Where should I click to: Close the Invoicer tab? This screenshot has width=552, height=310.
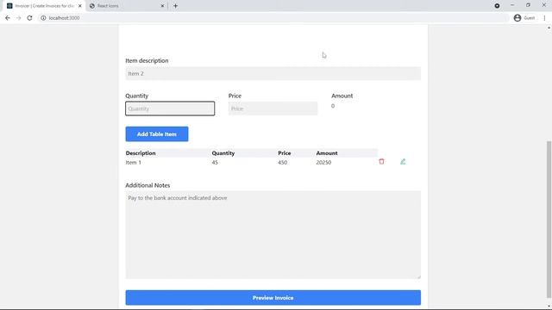tap(80, 6)
